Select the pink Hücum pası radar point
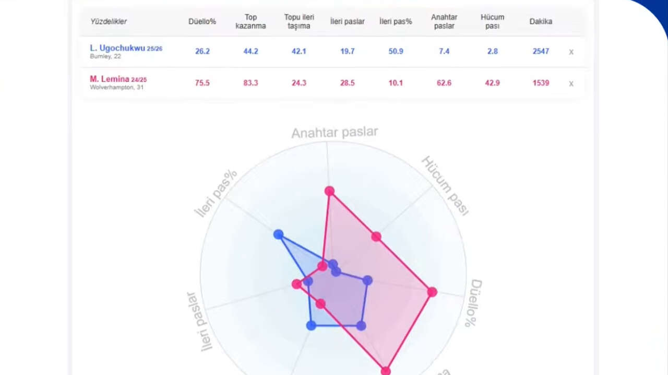668x375 pixels. pyautogui.click(x=376, y=236)
